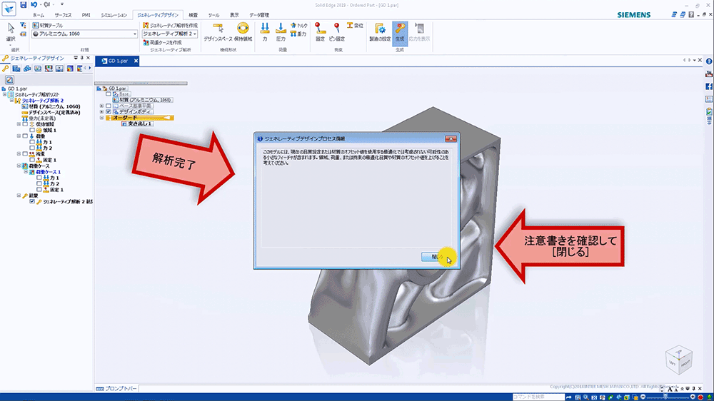
Task: Save the document with the floppy icon
Action: (x=24, y=5)
